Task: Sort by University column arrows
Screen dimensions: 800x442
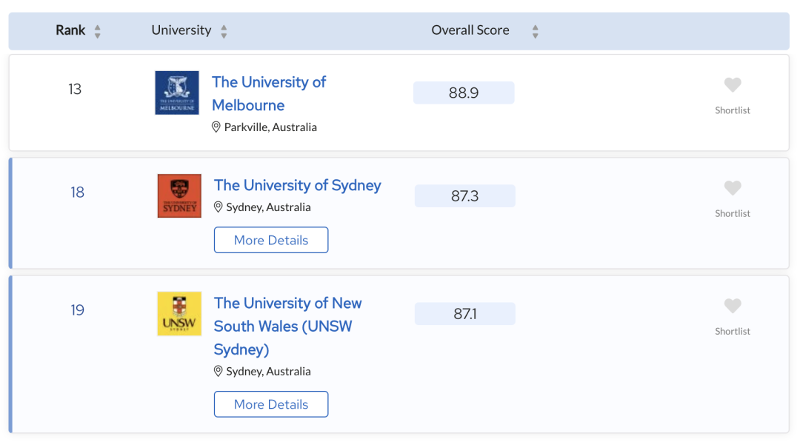Action: point(224,32)
